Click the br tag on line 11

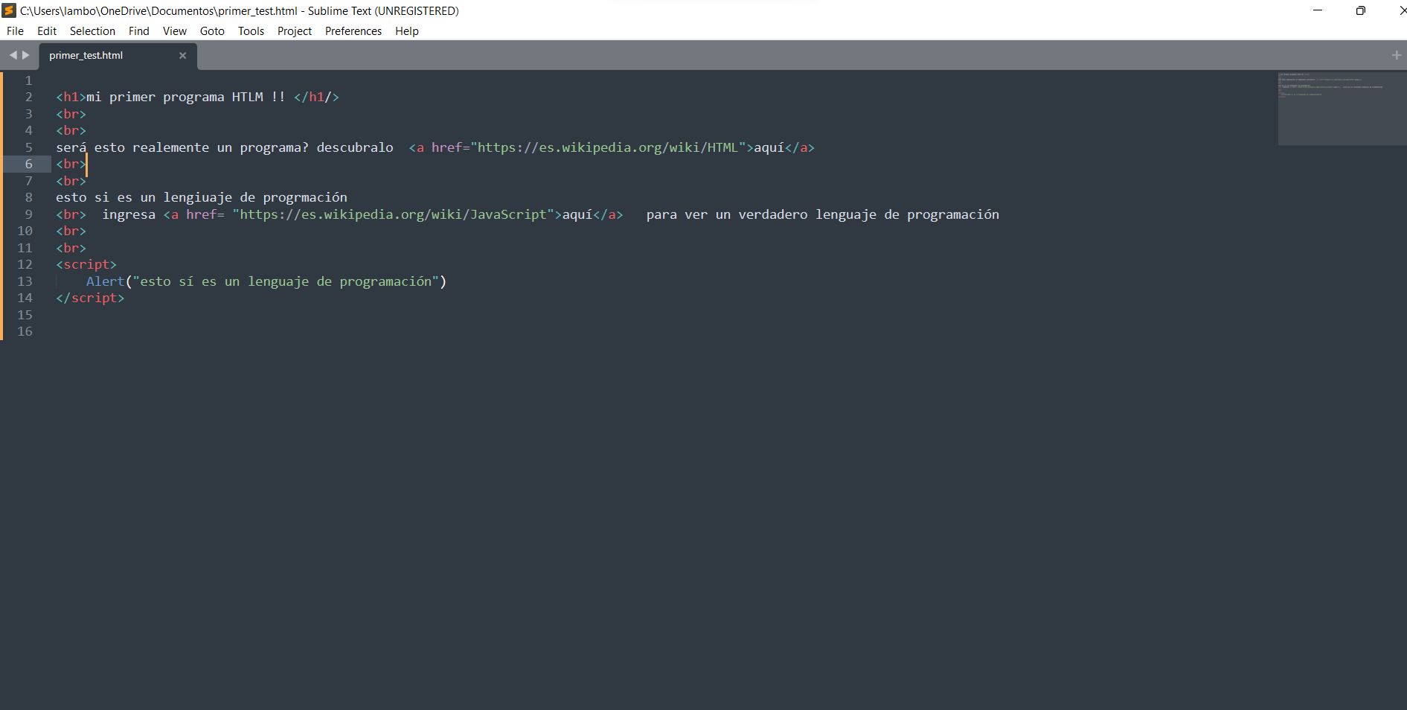pos(71,248)
